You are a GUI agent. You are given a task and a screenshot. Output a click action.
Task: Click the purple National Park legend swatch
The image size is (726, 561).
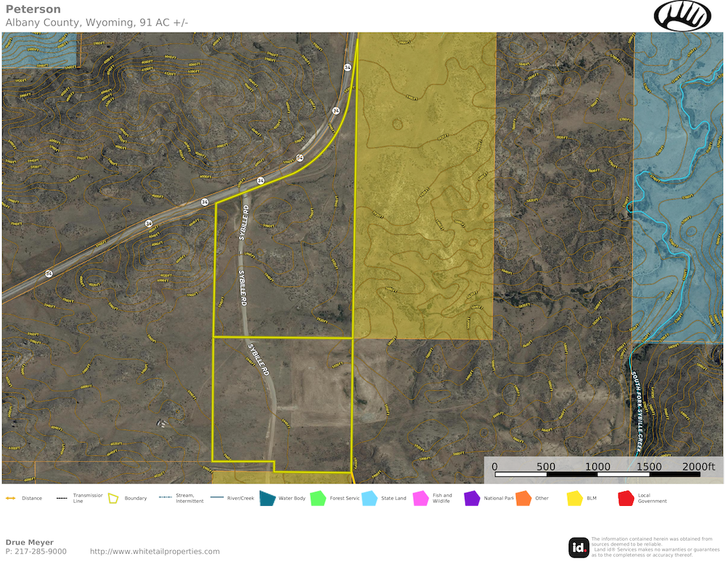[x=472, y=499]
